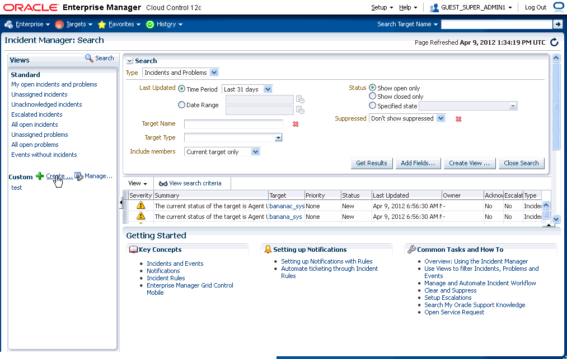Click the Close Search button
This screenshot has width=567, height=359.
(x=521, y=163)
